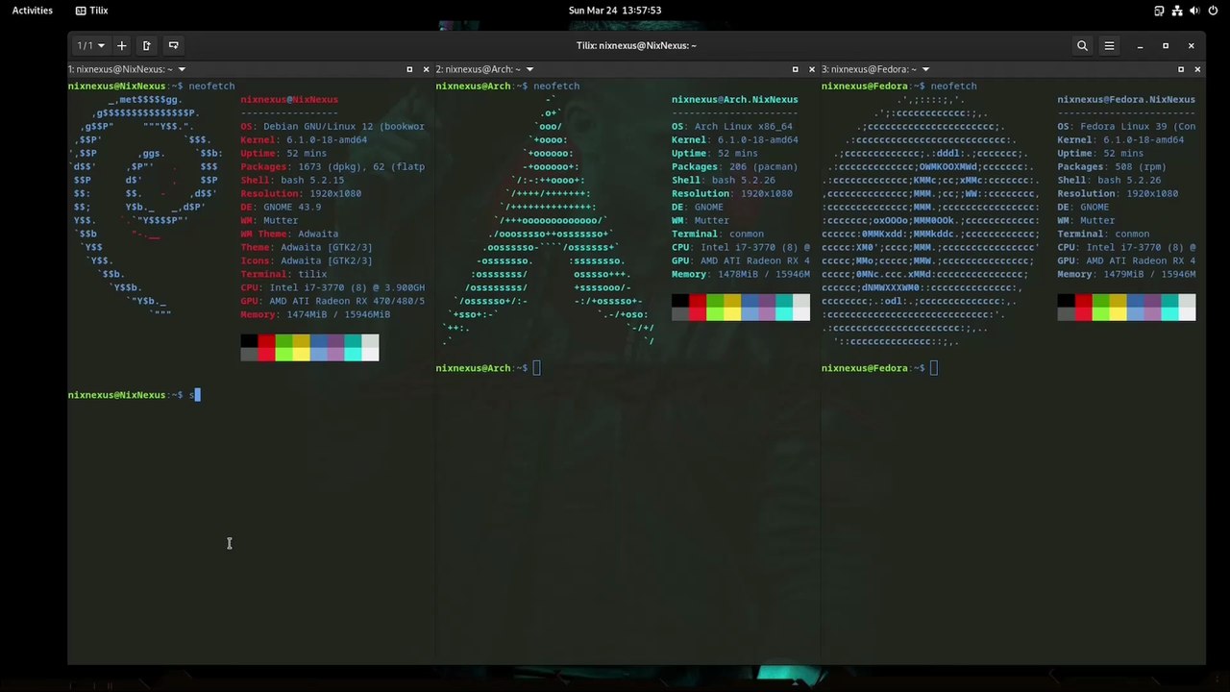Open the Tilix app menu in top bar
1230x692 pixels.
pyautogui.click(x=91, y=11)
